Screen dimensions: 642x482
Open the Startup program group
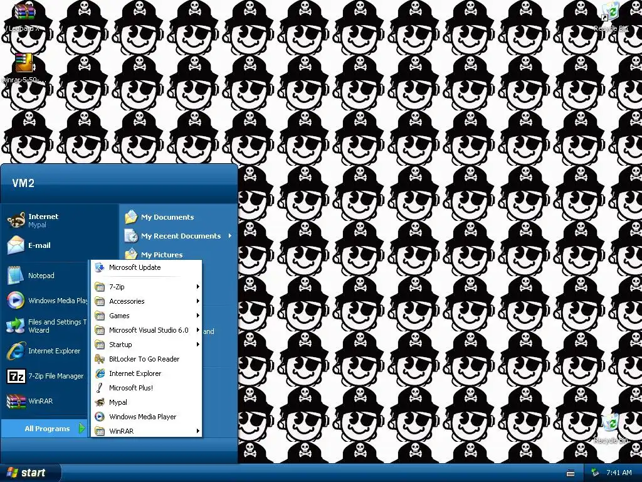[x=147, y=345]
